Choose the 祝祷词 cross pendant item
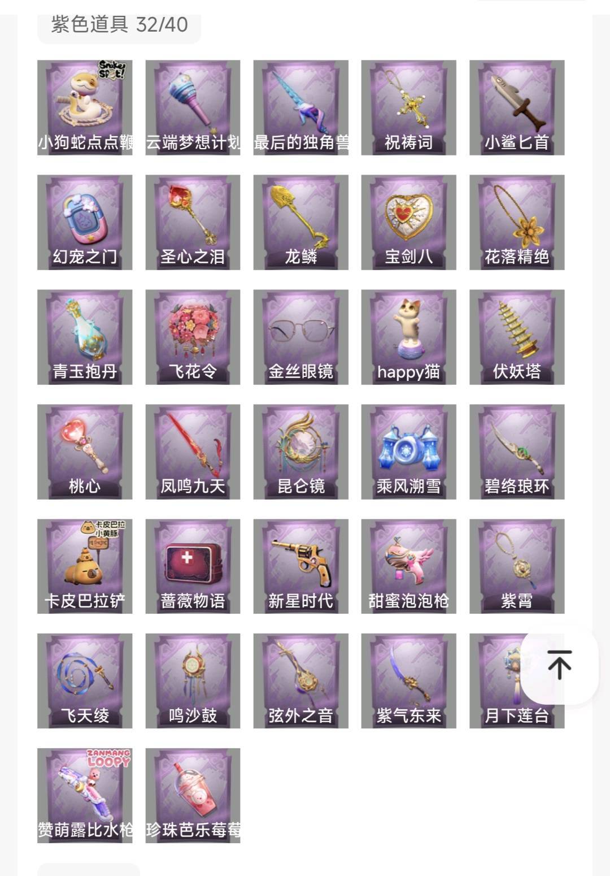Viewport: 610px width, 876px height. tap(409, 107)
